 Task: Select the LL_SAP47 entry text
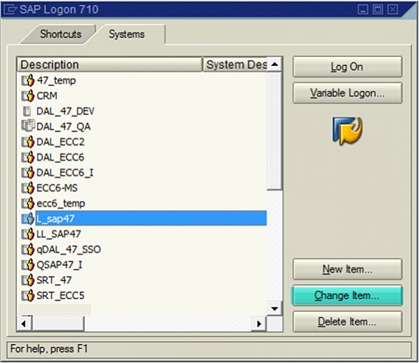pos(58,234)
